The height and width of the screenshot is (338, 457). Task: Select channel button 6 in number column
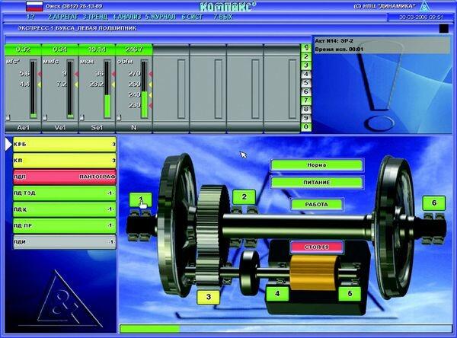point(306,91)
